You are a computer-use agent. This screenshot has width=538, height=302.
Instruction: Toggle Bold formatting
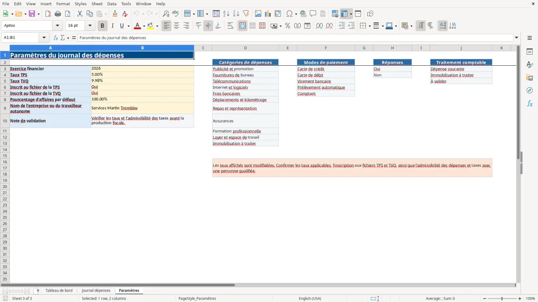103,26
